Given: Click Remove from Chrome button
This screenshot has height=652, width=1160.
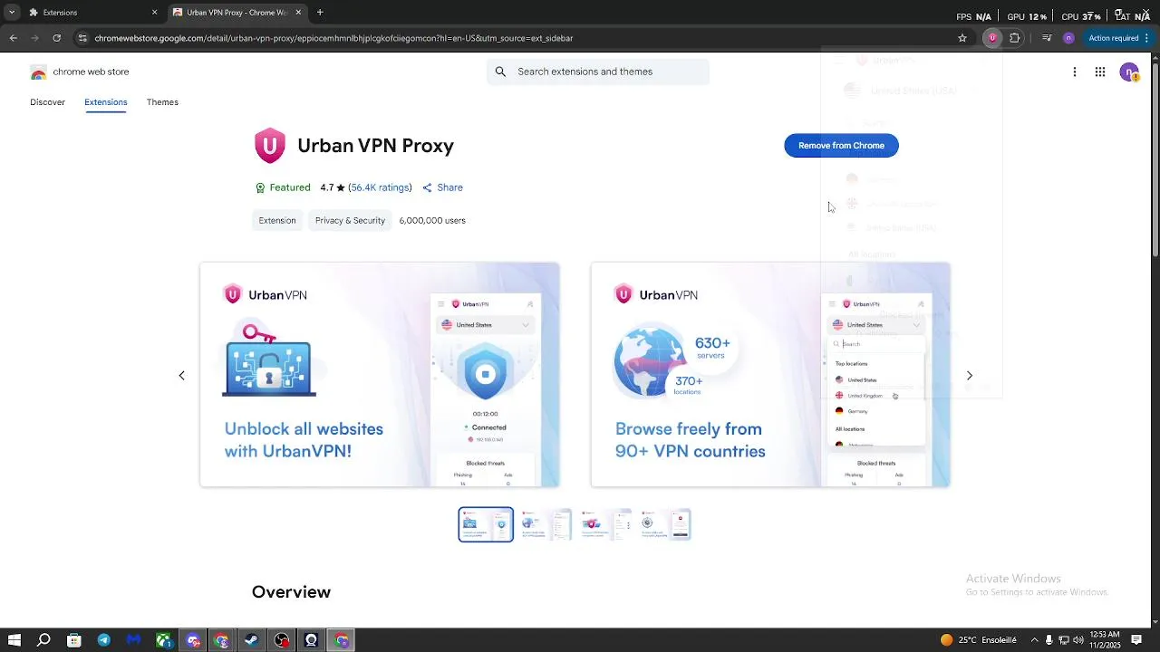Looking at the screenshot, I should [x=841, y=146].
